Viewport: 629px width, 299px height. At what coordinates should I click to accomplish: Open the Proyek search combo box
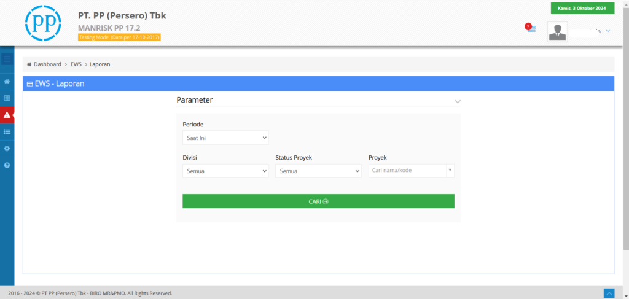[411, 170]
